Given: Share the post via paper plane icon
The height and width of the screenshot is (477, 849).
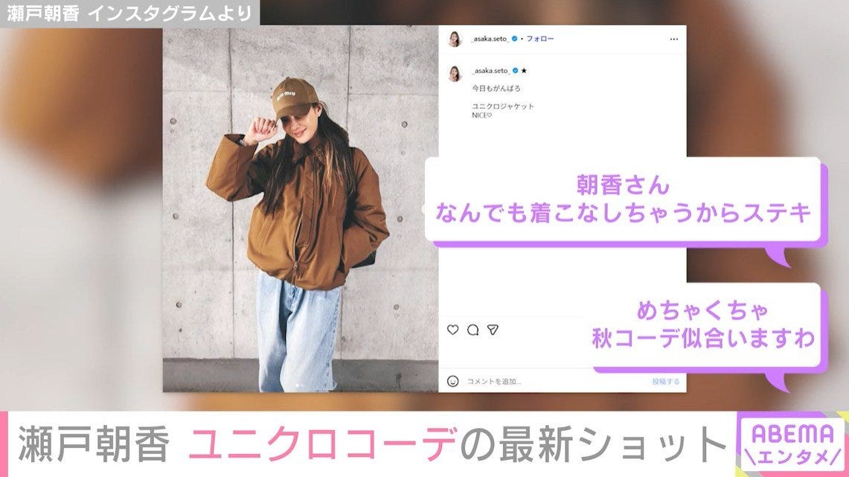Looking at the screenshot, I should (x=492, y=329).
